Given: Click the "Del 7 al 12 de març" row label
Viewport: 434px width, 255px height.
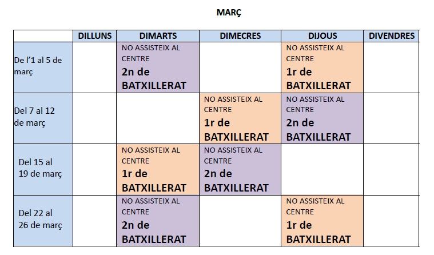Looking at the screenshot, I should [x=43, y=117].
